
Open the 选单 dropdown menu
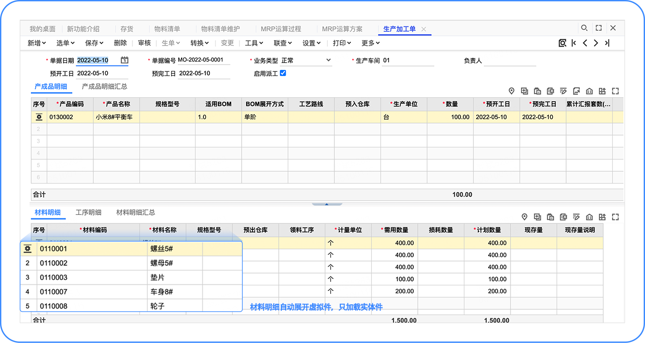tap(65, 43)
